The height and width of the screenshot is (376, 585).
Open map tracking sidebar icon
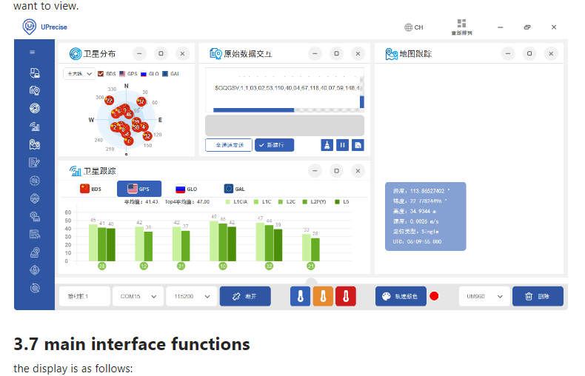click(35, 144)
